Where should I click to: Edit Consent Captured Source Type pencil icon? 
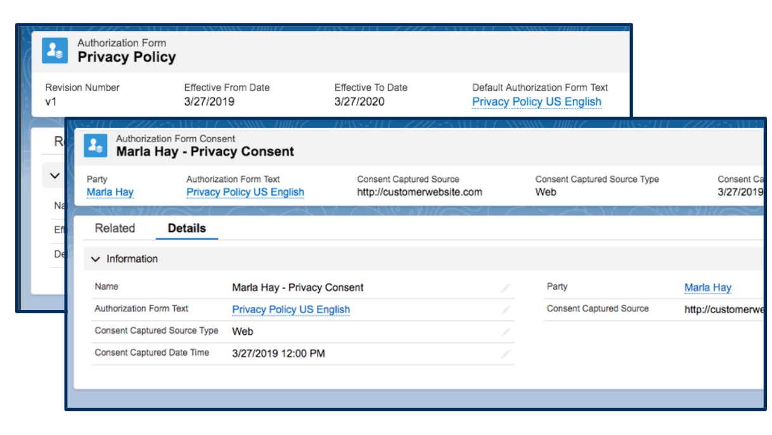tap(505, 332)
